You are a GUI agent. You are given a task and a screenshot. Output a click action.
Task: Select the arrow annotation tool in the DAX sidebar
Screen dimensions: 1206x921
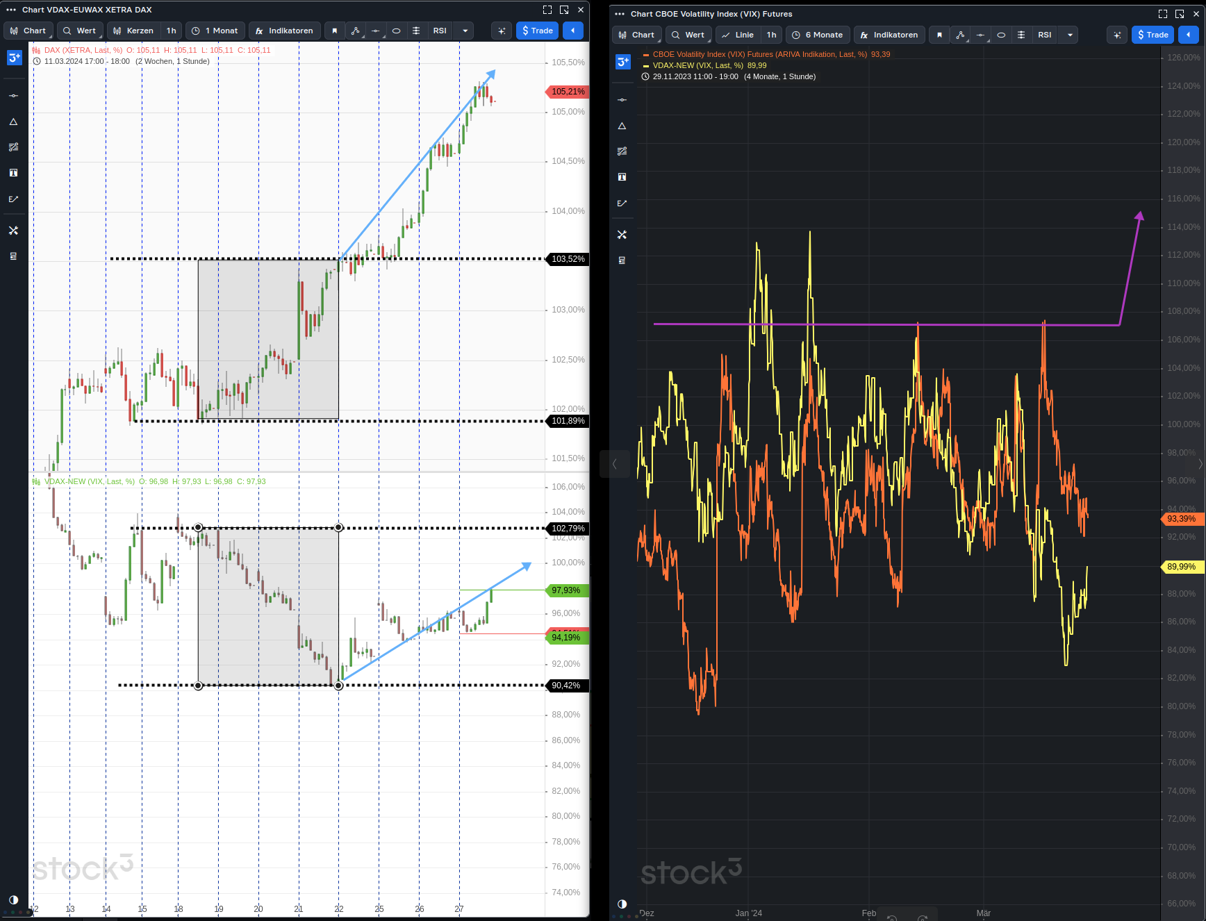click(x=13, y=199)
